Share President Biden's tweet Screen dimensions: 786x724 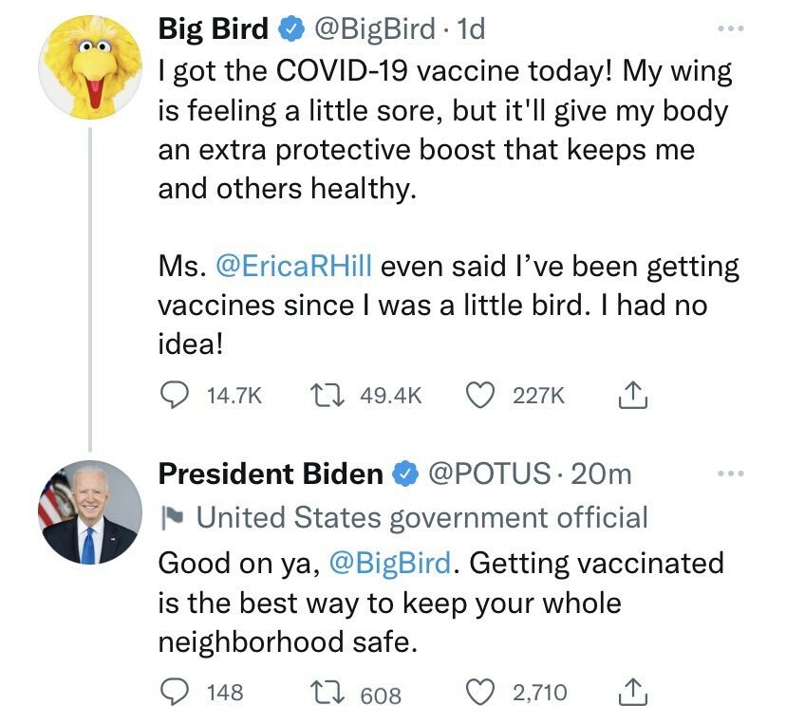click(x=632, y=692)
